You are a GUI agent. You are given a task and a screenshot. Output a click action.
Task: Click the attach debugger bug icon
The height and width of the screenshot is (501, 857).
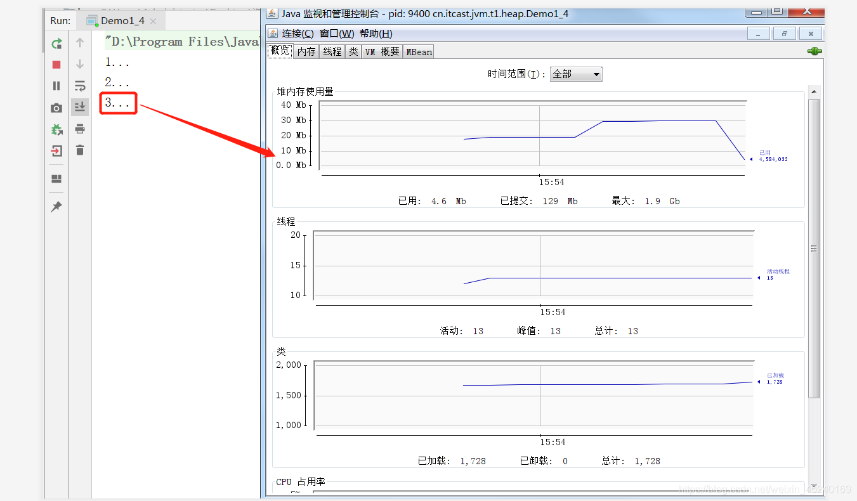coord(56,129)
